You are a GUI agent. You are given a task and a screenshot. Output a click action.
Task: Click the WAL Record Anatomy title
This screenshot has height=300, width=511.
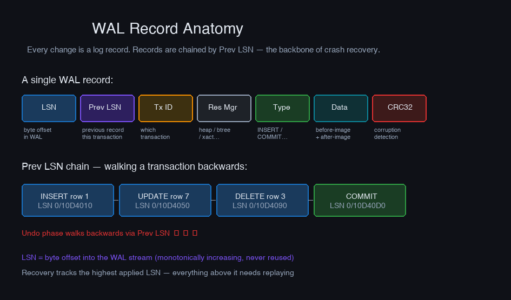tap(168, 29)
